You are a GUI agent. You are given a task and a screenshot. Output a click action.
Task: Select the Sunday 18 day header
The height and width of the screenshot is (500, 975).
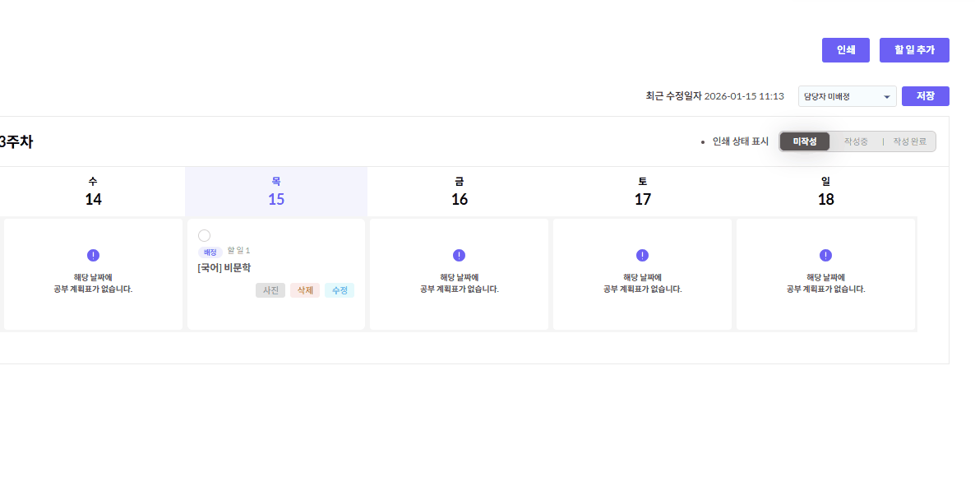pyautogui.click(x=825, y=192)
